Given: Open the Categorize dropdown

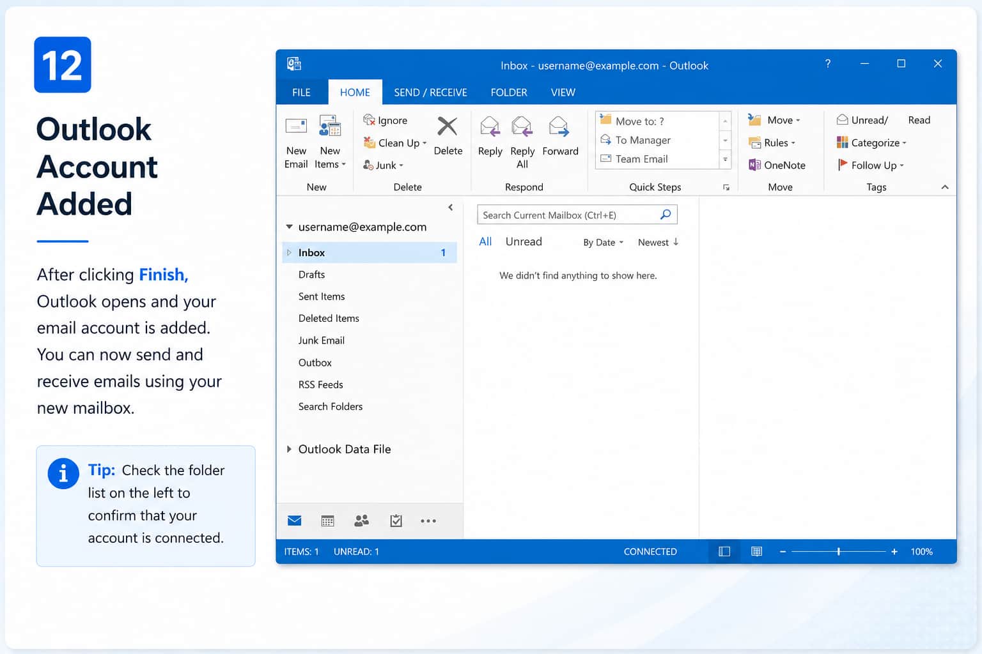Looking at the screenshot, I should [x=871, y=142].
